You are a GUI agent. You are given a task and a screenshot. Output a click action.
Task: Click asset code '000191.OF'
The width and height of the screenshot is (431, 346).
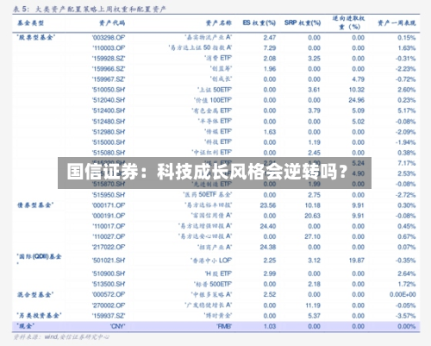(x=109, y=216)
